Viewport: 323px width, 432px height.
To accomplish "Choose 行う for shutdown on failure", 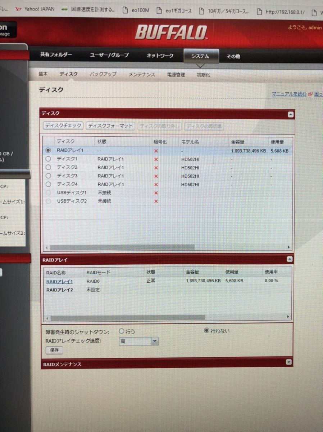I will click(121, 331).
